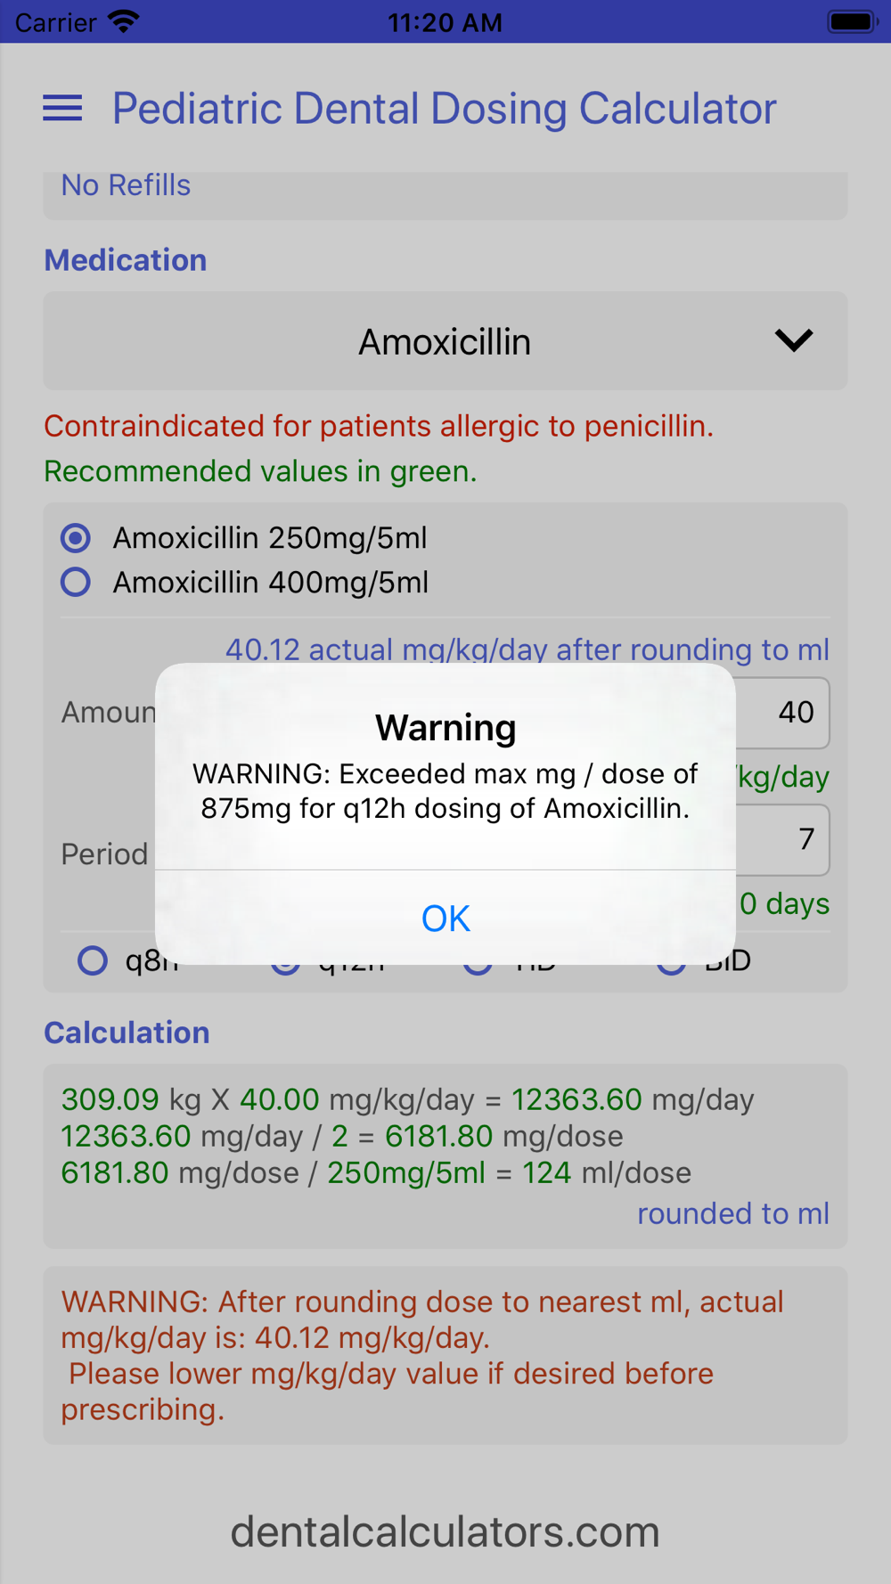Tap the 40.12 actual mg/kg/day text
Image resolution: width=891 pixels, height=1584 pixels.
click(527, 649)
